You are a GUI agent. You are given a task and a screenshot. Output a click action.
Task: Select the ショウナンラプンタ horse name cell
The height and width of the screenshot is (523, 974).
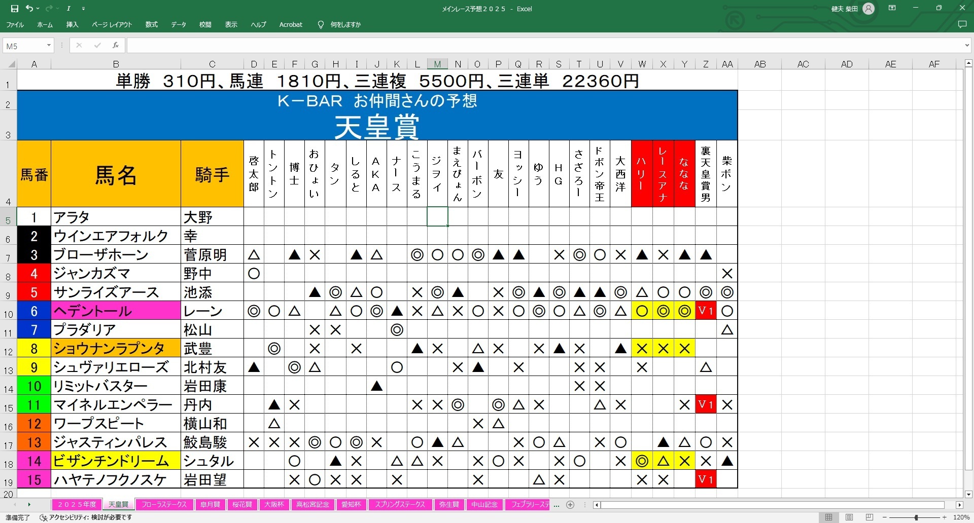(116, 348)
